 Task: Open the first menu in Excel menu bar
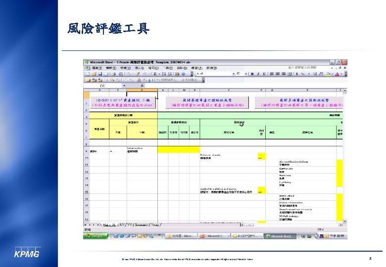pyautogui.click(x=96, y=68)
